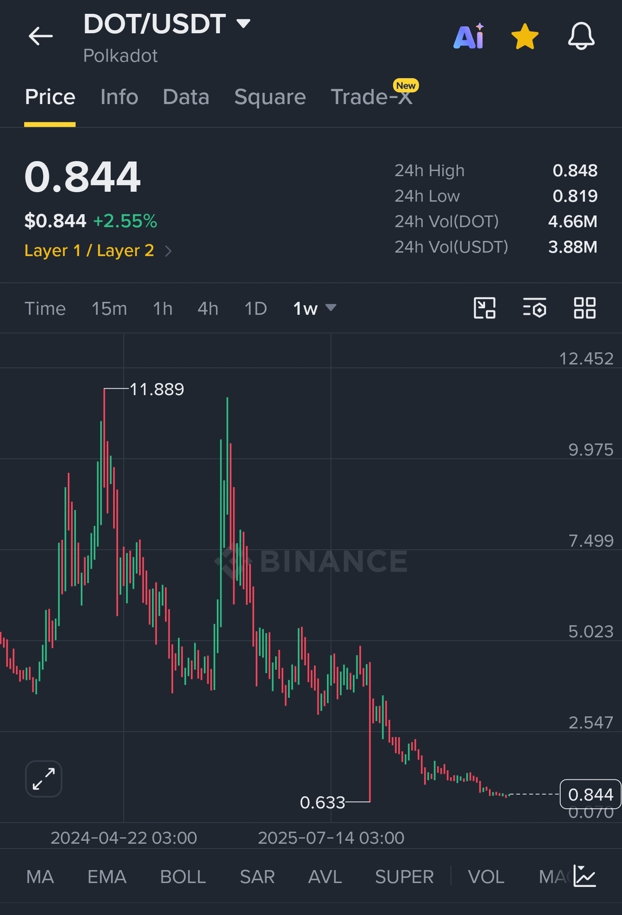Click the 12.452 axis label
This screenshot has height=915, width=622.
pos(586,359)
